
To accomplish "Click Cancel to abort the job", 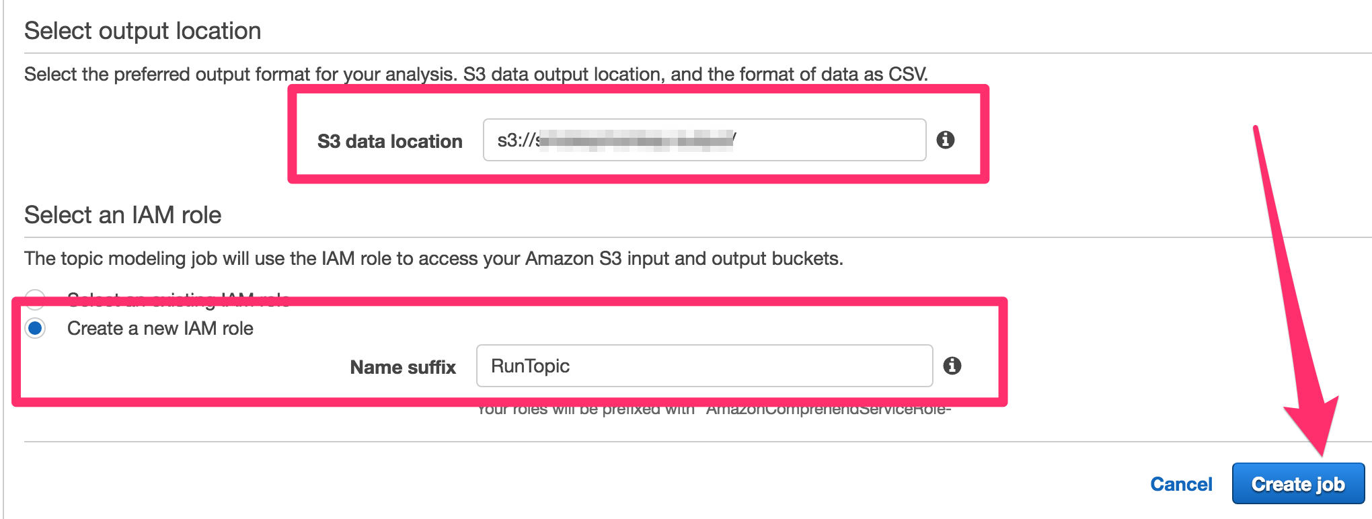I will 1180,483.
